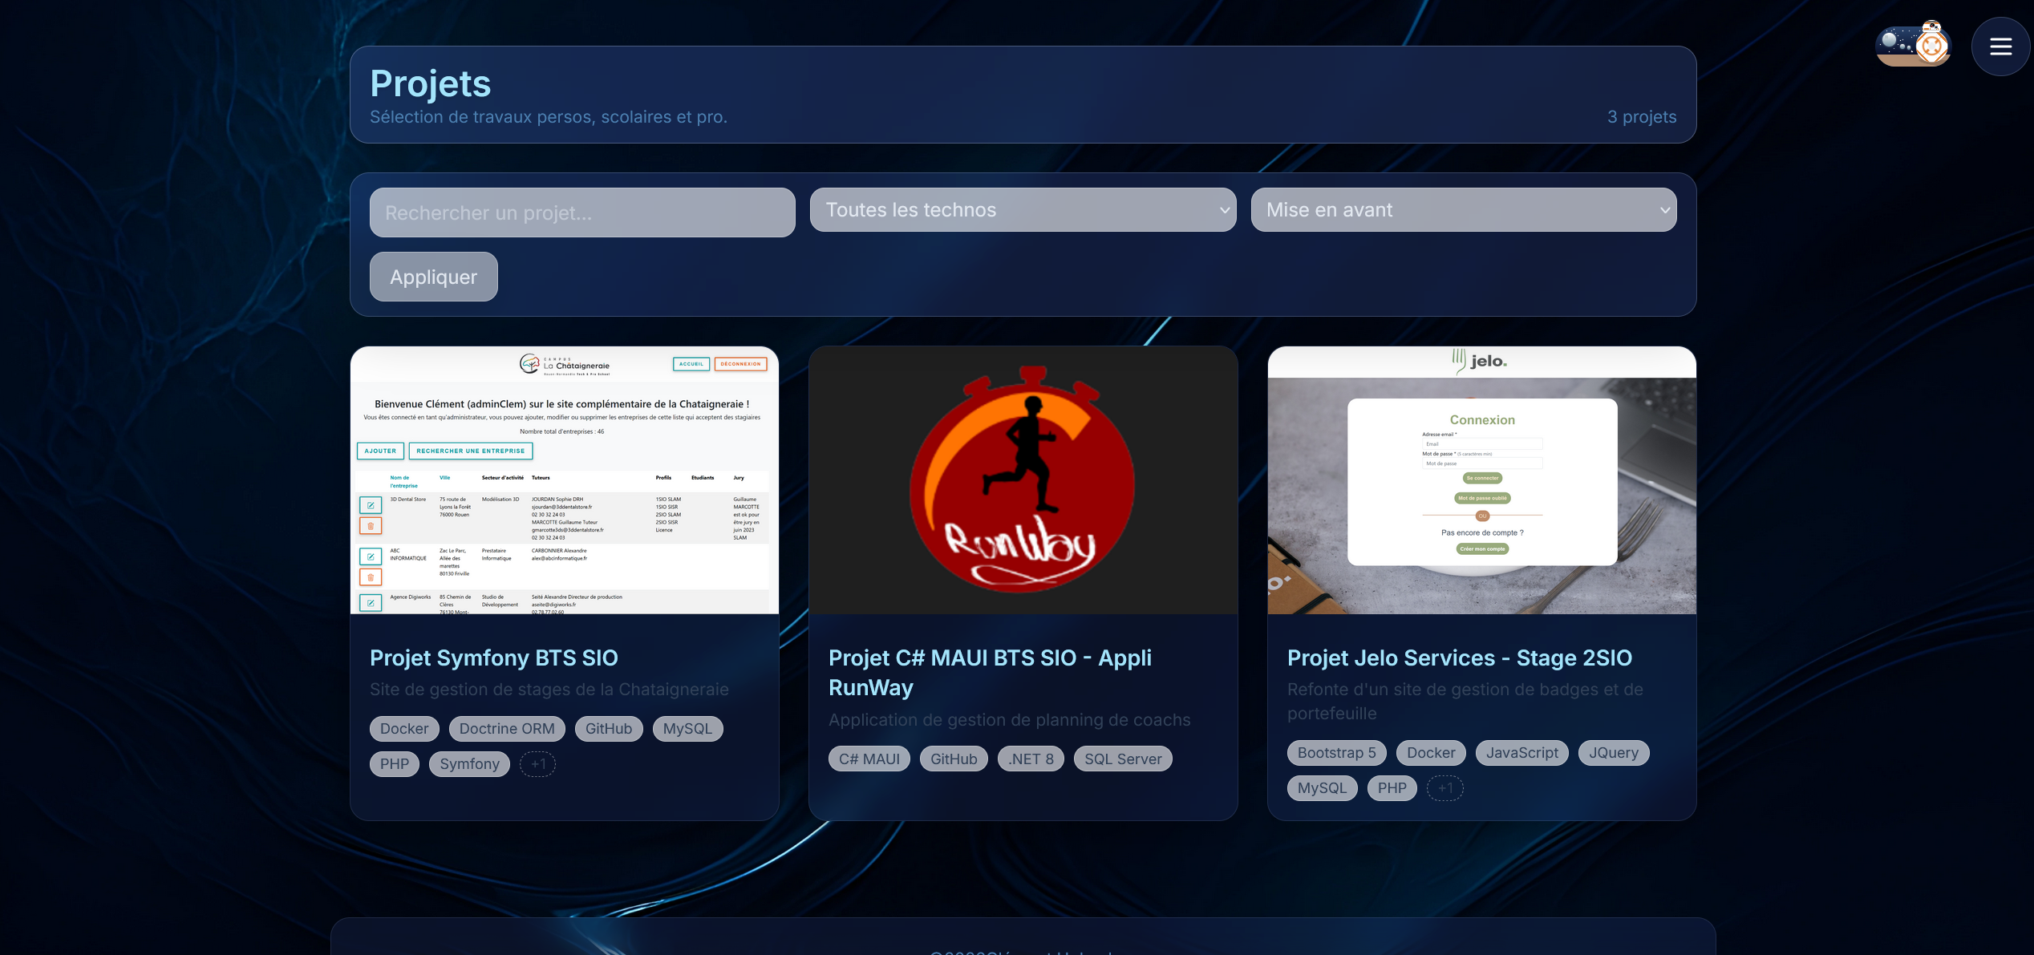Open the Jelo Connexion screenshot thumbnail
The image size is (2034, 955).
tap(1481, 480)
